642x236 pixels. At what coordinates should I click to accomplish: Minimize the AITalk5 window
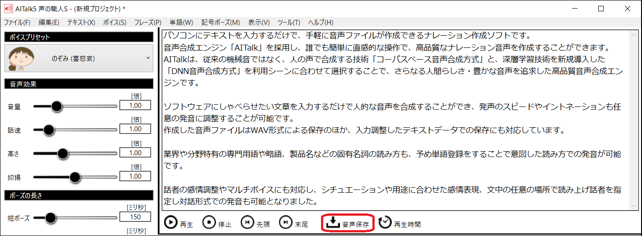click(x=574, y=9)
